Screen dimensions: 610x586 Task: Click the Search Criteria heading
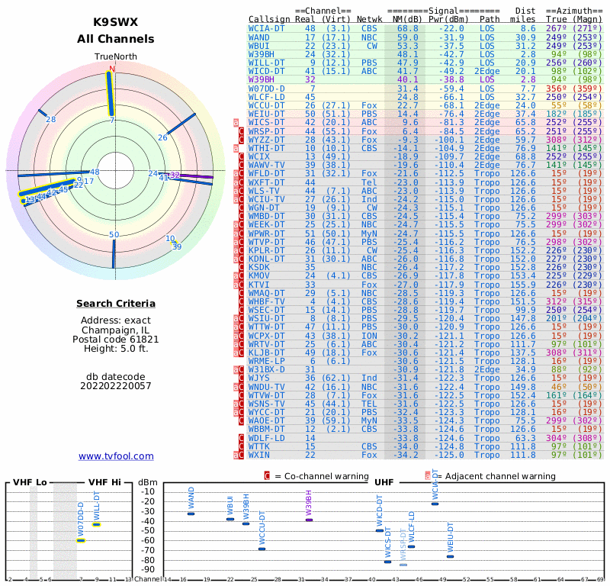coord(116,304)
